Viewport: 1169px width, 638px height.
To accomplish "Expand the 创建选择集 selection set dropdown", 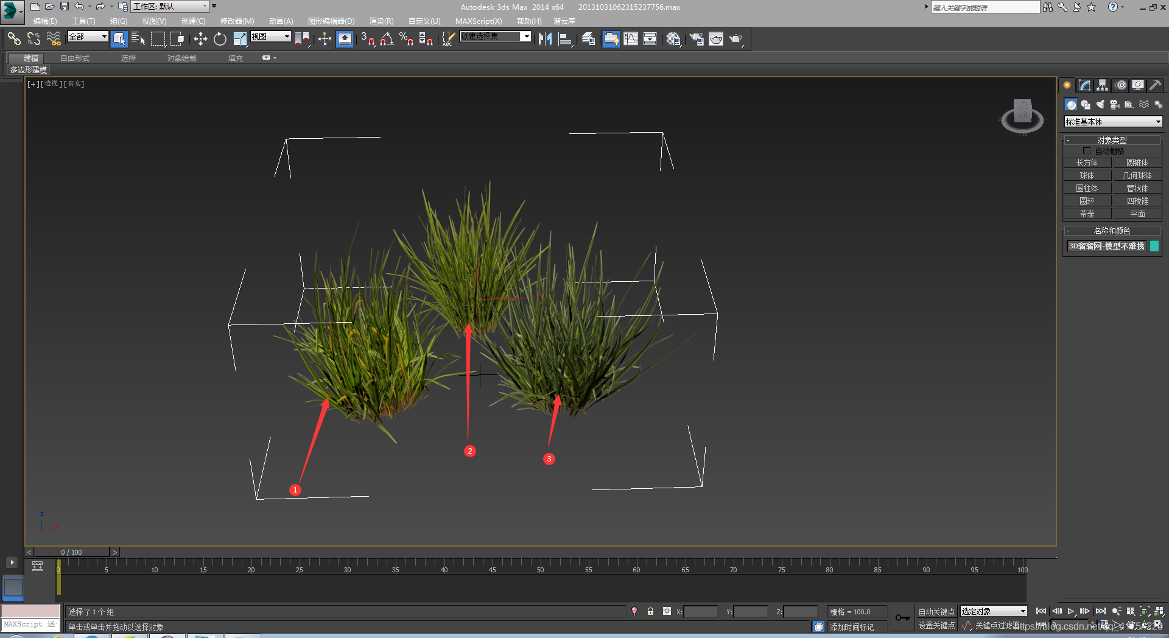I will click(526, 37).
